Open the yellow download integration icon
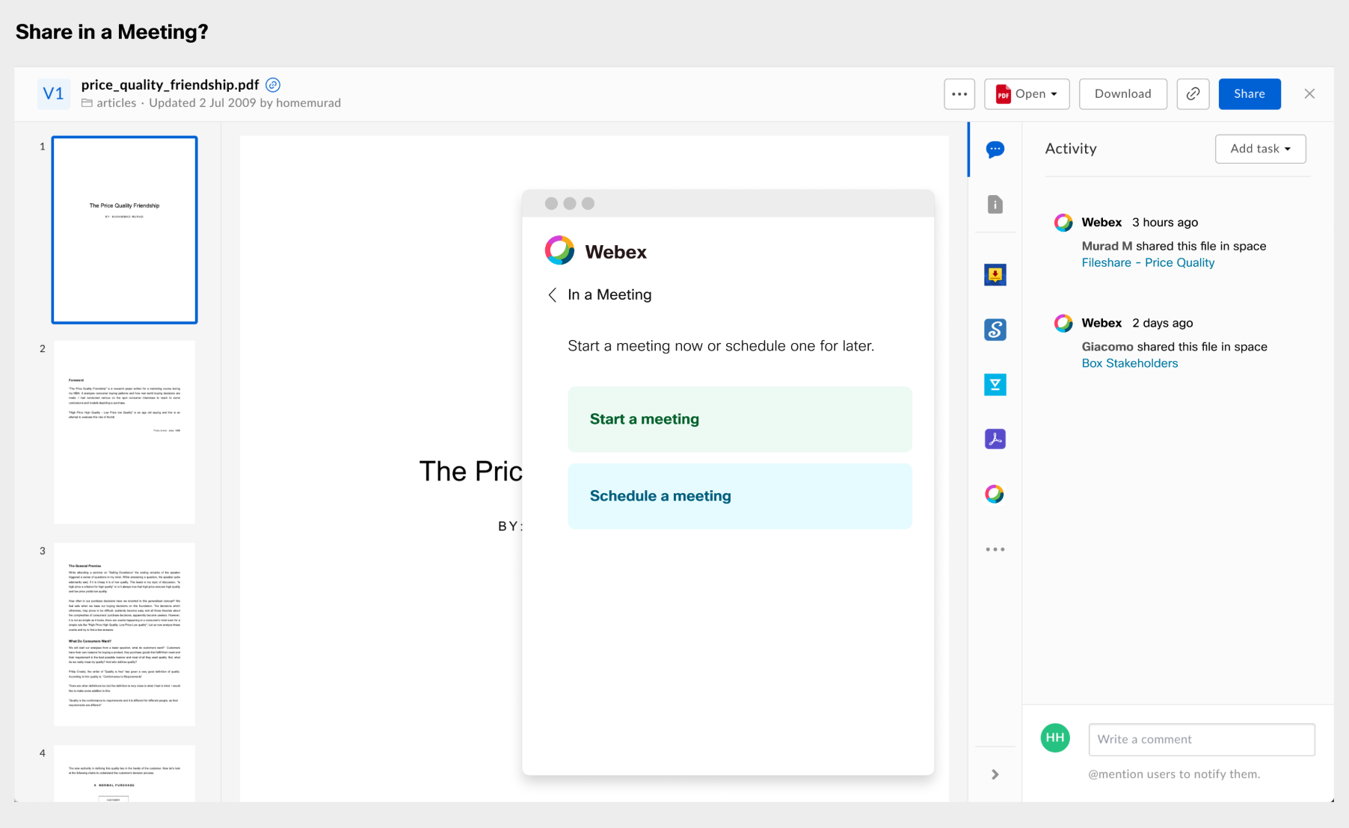Image resolution: width=1349 pixels, height=828 pixels. [995, 275]
